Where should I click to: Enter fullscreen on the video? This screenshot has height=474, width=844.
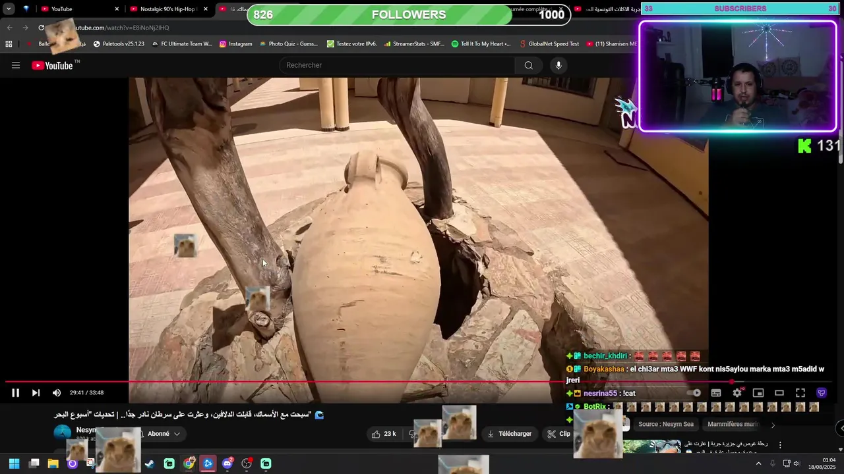pyautogui.click(x=800, y=393)
